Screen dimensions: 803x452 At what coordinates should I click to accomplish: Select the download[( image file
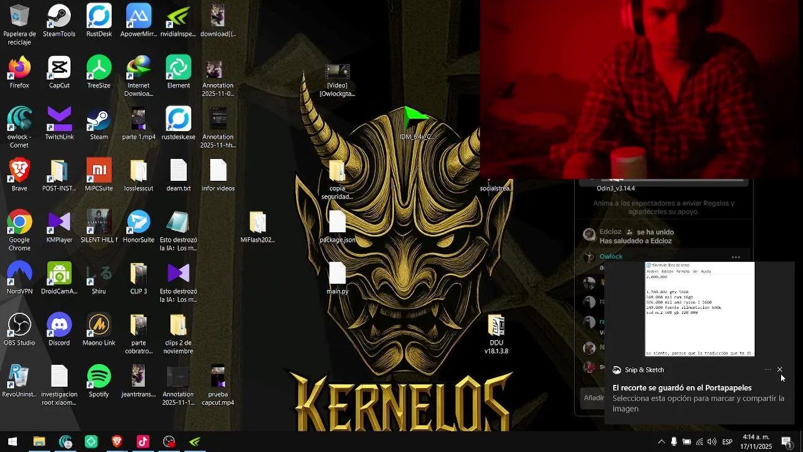point(218,21)
